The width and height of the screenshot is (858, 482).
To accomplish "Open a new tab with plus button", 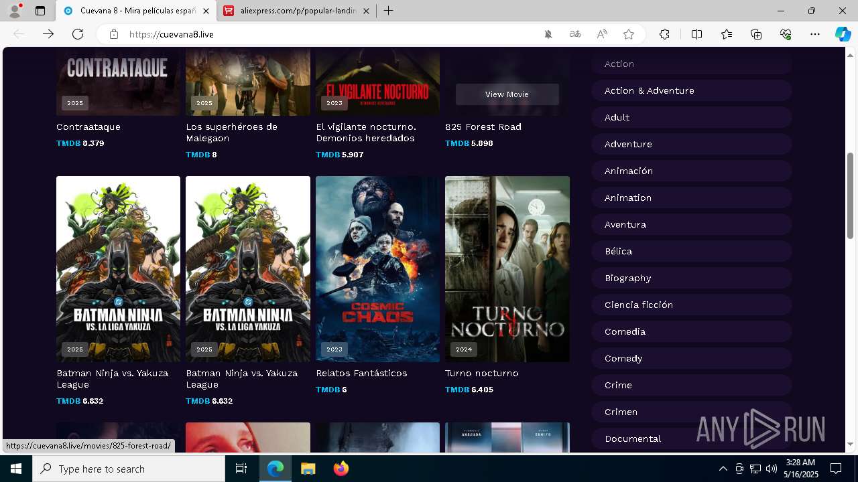I will click(388, 11).
